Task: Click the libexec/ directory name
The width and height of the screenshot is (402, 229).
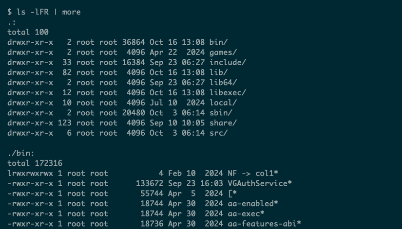Action: tap(228, 92)
